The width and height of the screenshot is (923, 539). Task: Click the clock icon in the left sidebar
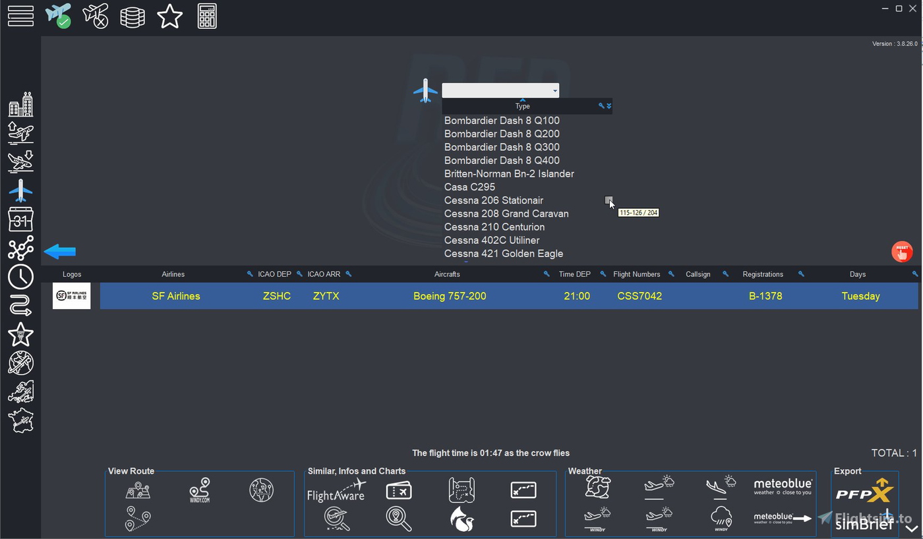20,277
